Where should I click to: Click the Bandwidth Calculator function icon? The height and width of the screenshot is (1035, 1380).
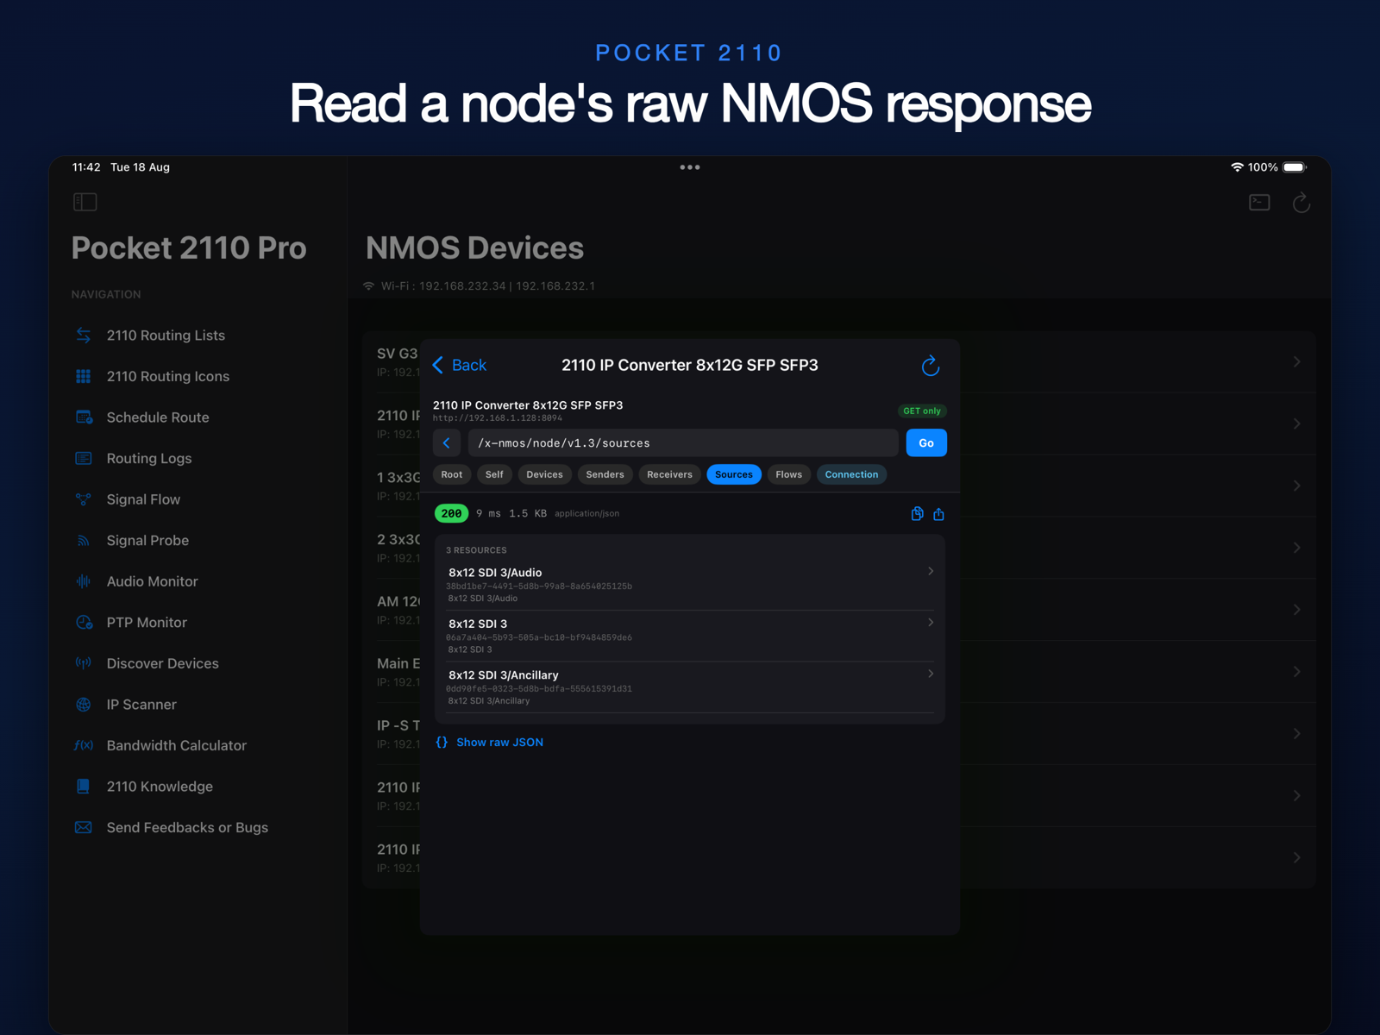[x=84, y=745]
